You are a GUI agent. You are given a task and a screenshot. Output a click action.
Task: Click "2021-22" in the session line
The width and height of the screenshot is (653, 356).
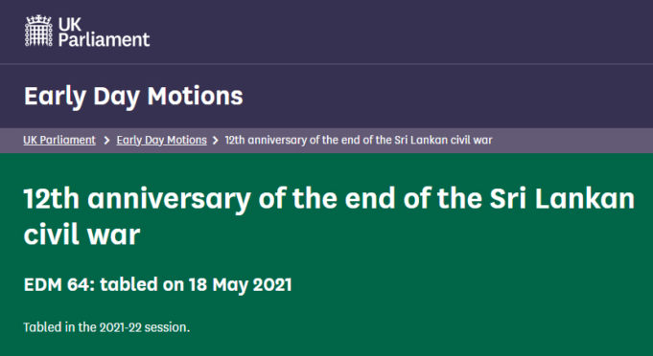[120, 327]
